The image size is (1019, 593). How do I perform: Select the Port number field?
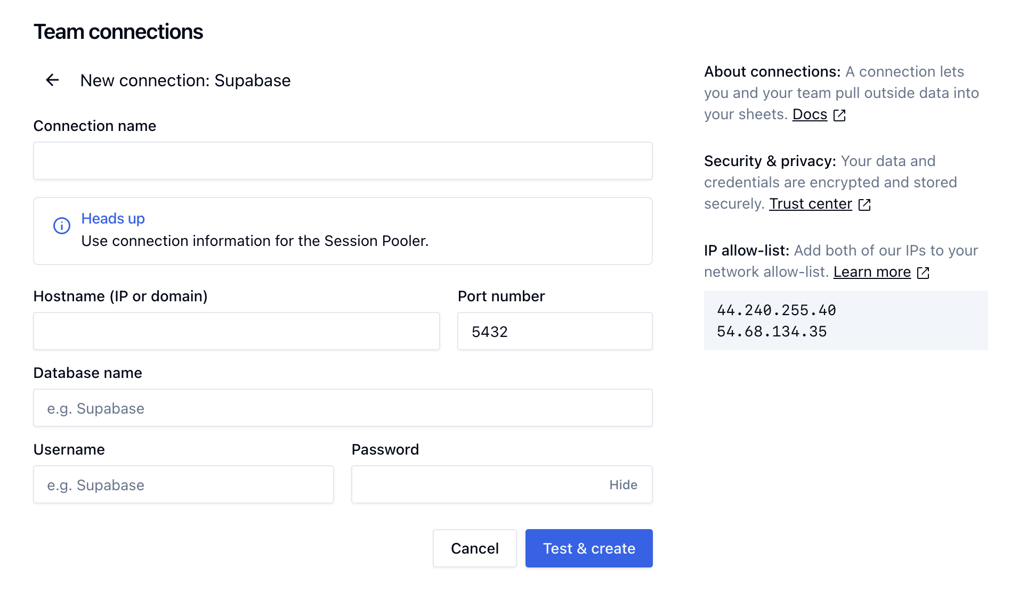click(554, 331)
